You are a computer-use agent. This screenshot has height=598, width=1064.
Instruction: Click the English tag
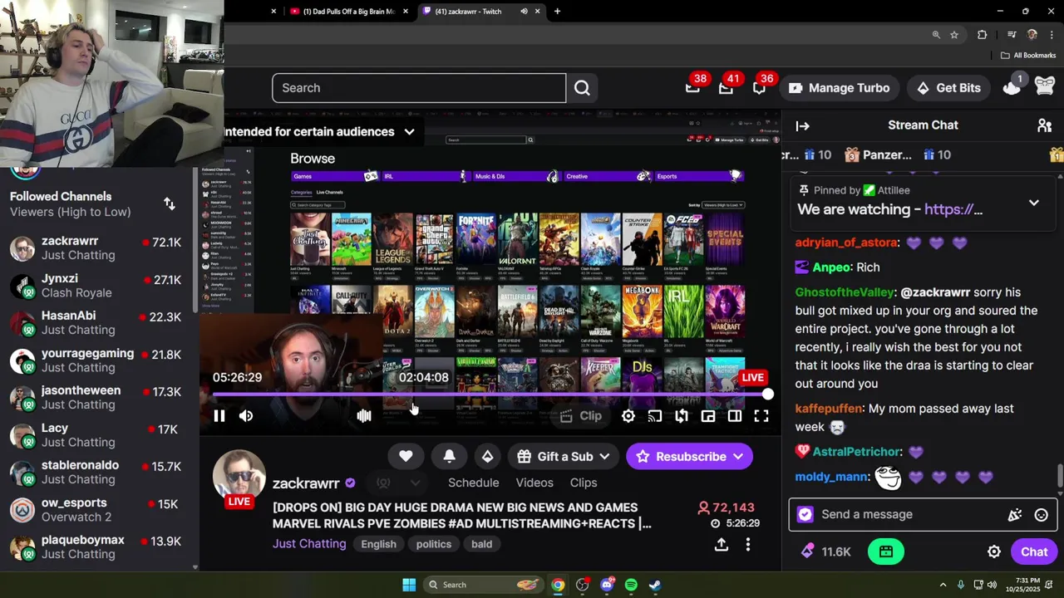tap(378, 544)
